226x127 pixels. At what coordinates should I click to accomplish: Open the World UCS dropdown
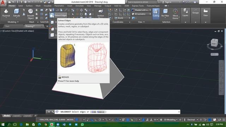point(123,18)
